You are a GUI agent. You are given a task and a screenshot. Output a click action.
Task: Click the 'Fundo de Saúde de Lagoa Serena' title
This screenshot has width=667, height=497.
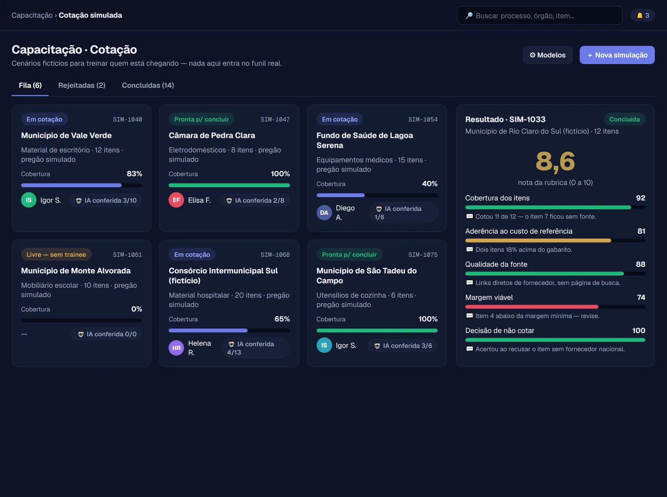coord(365,140)
